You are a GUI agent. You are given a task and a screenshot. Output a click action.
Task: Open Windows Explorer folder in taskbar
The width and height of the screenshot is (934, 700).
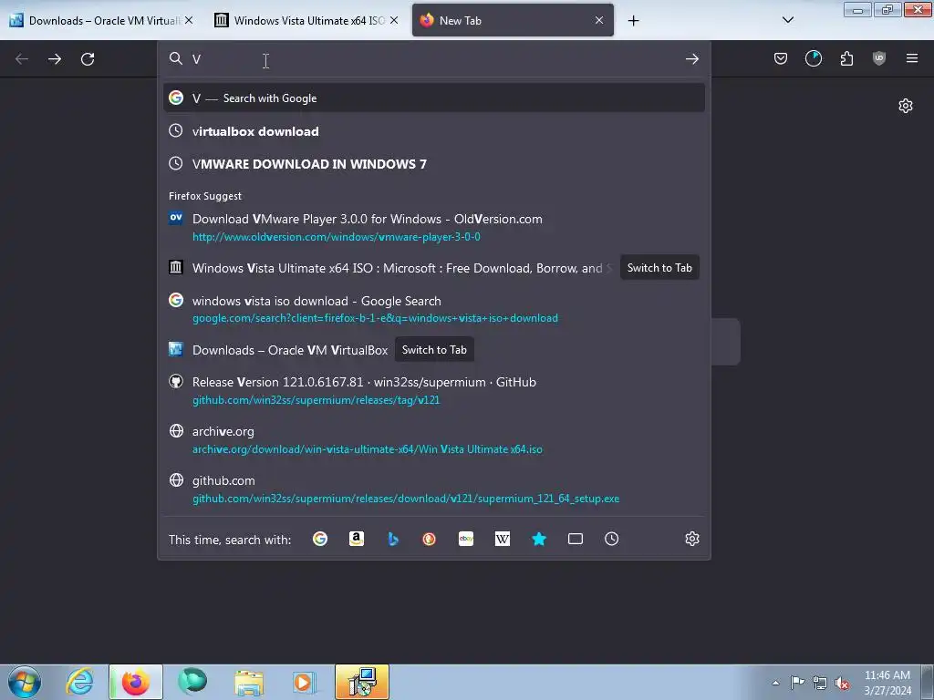248,682
